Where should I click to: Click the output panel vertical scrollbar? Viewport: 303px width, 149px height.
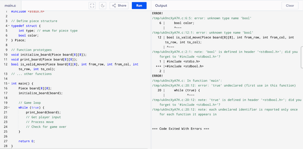[302, 57]
